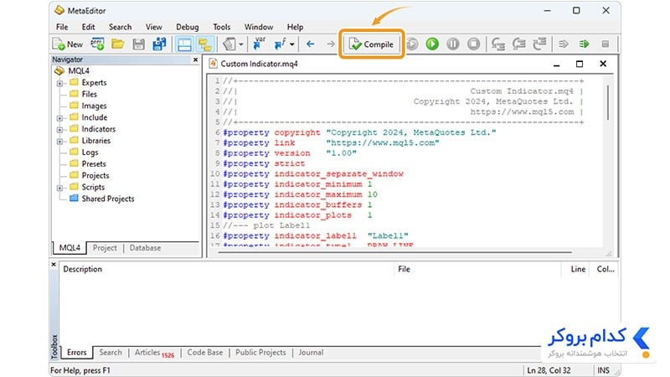
Task: Select the Projects folder
Action: 95,175
